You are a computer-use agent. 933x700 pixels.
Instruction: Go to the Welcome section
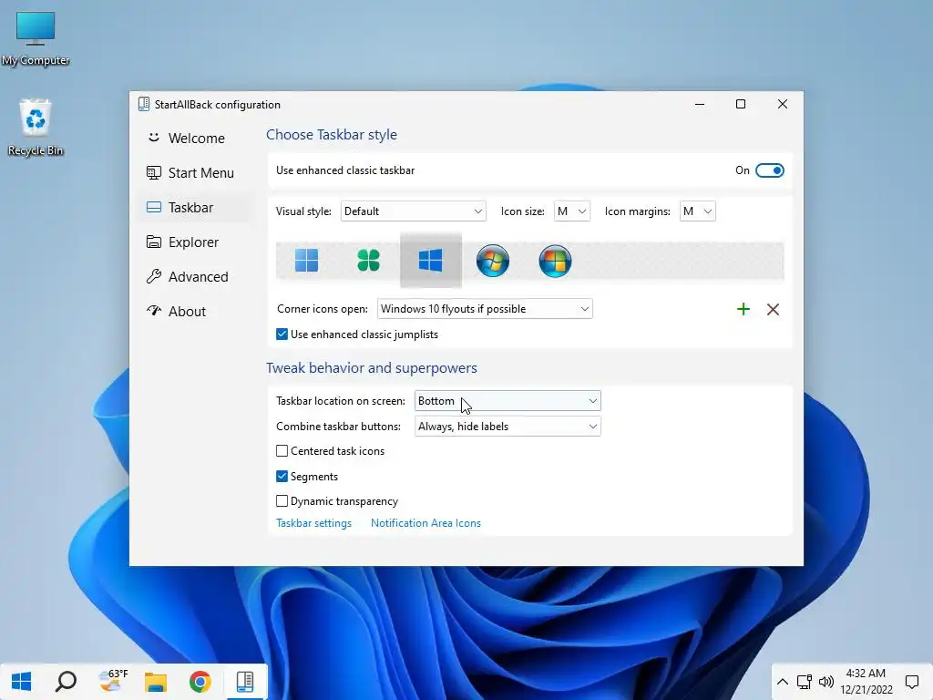pos(195,139)
